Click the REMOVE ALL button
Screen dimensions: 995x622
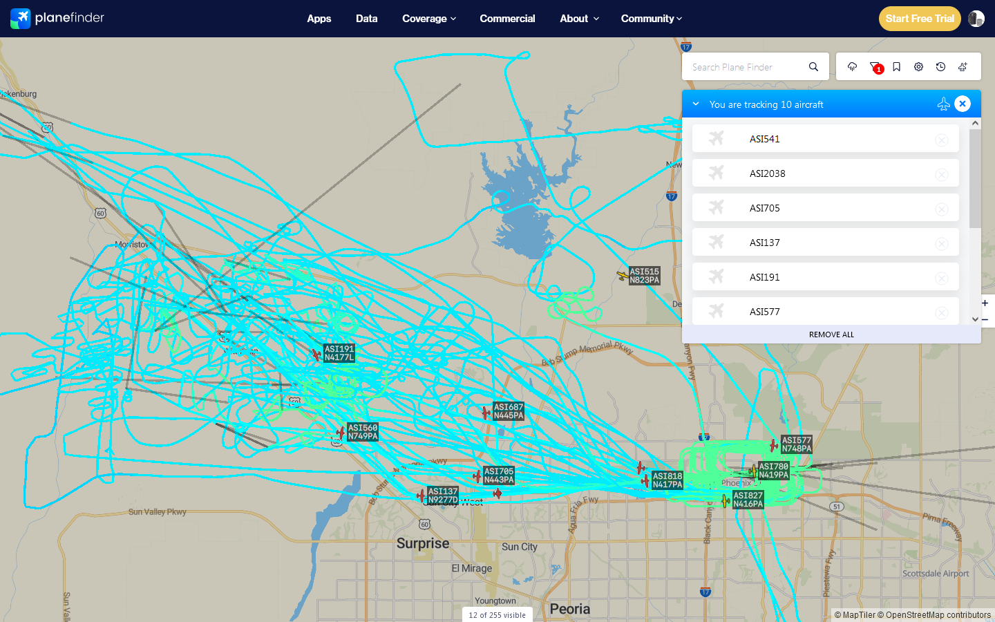pos(831,334)
